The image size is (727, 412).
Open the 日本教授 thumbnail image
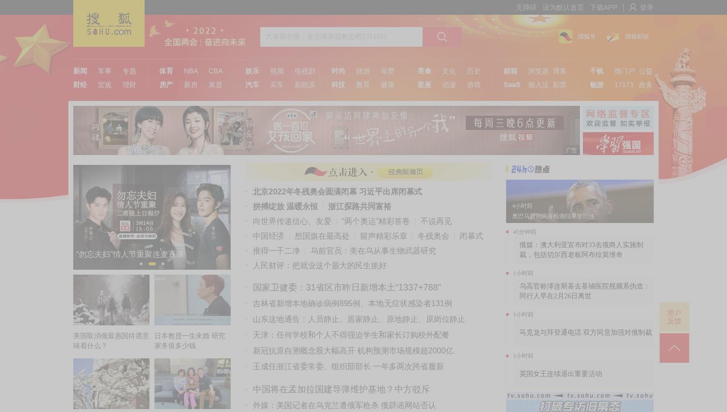point(192,300)
